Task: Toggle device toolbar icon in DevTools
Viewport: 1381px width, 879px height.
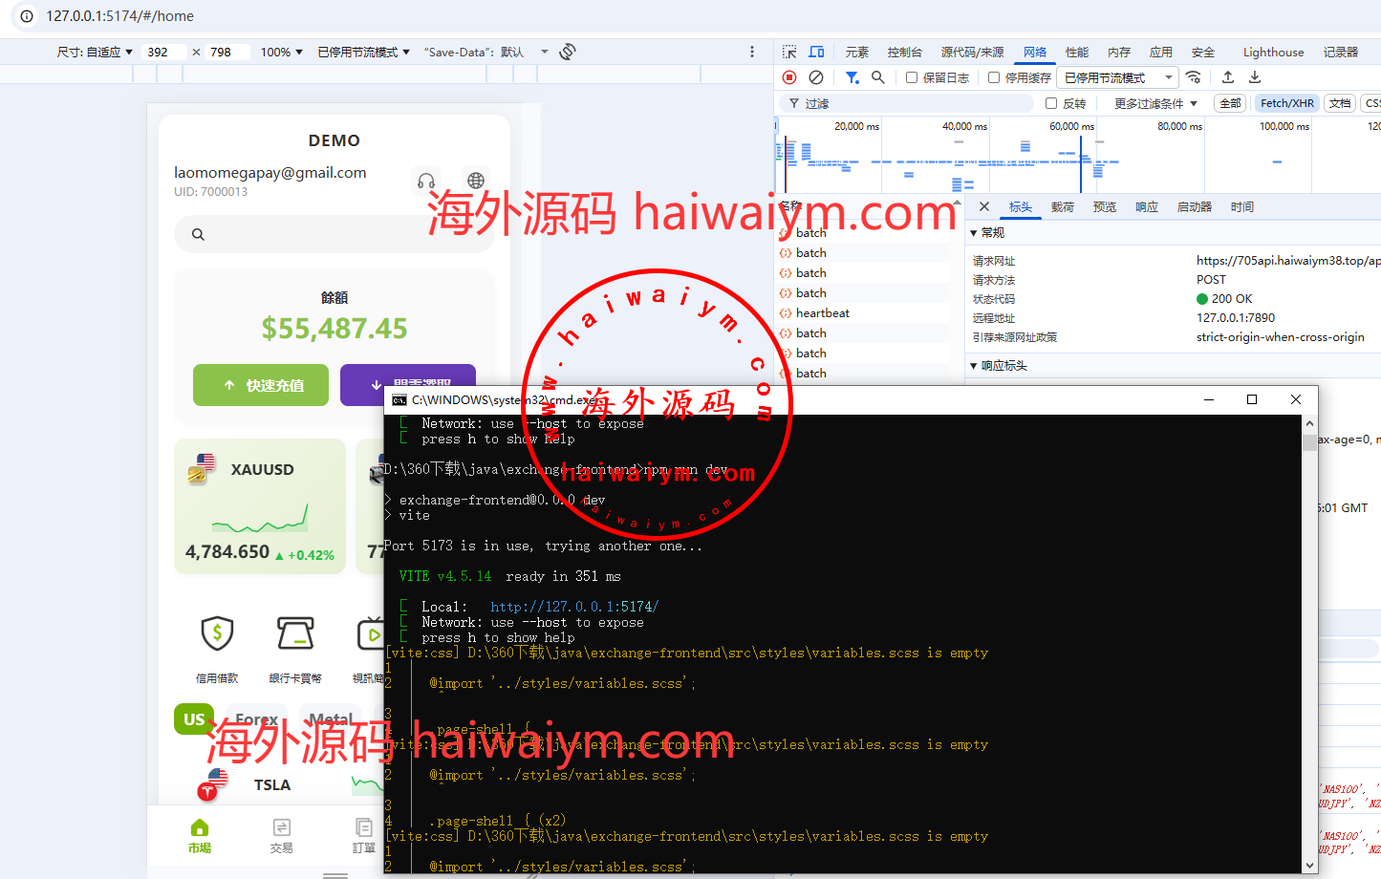Action: point(816,52)
